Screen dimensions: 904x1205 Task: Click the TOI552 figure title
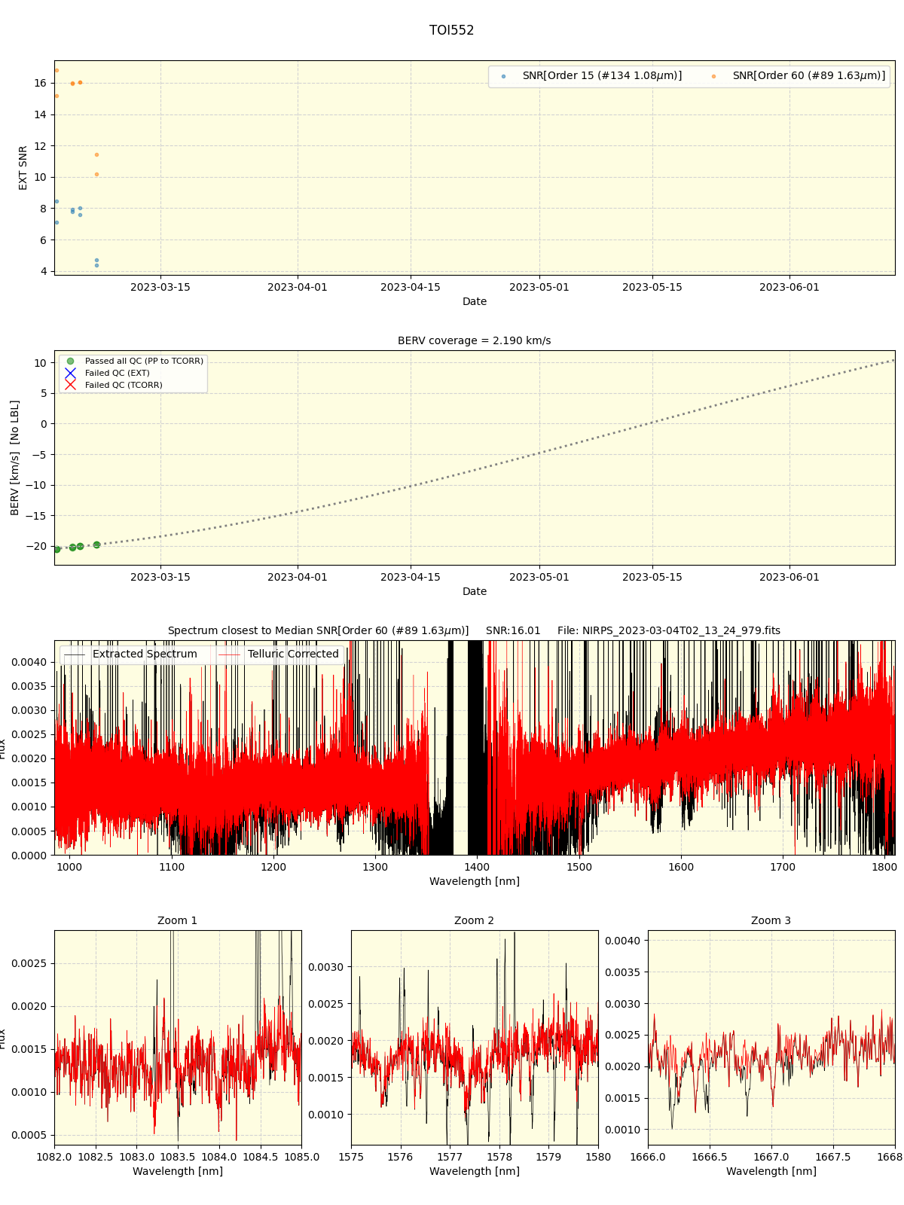pos(451,30)
